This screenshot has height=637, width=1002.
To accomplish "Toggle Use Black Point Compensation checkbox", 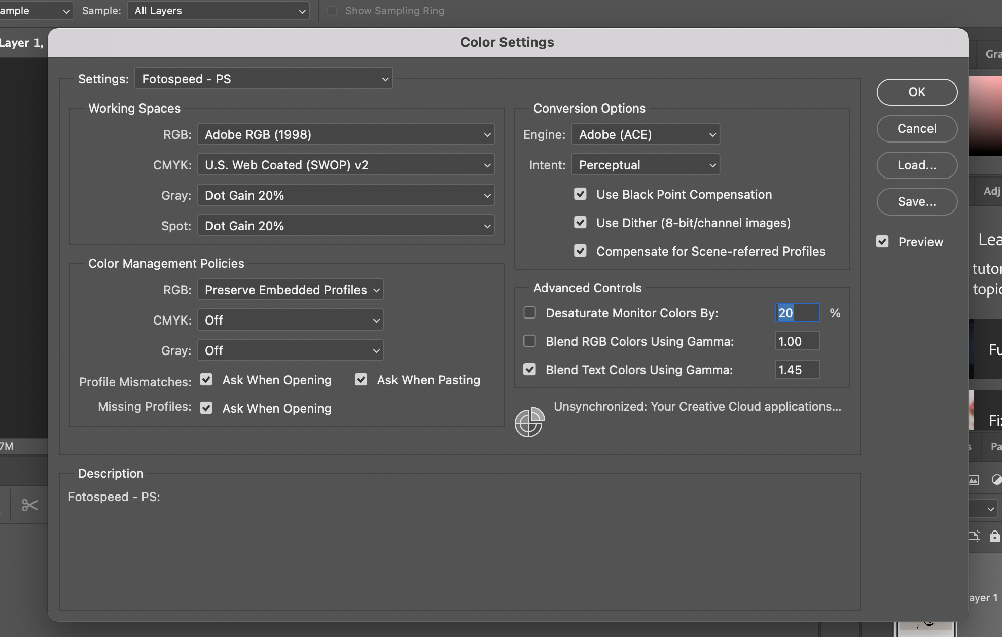I will [581, 194].
